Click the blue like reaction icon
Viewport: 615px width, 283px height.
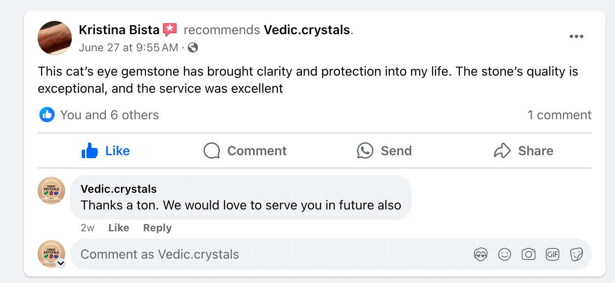[47, 115]
